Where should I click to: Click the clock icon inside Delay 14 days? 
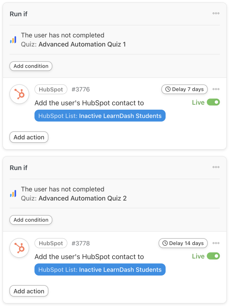166,243
